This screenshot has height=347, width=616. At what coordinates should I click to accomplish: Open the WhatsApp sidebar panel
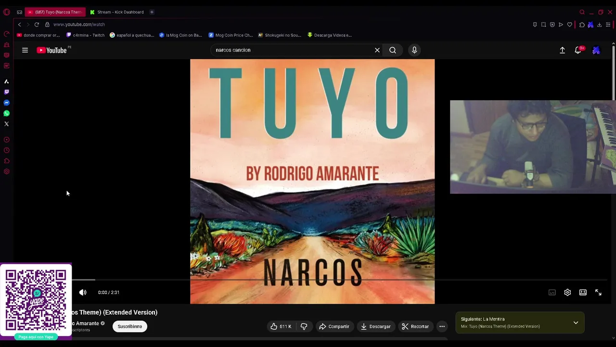click(7, 113)
